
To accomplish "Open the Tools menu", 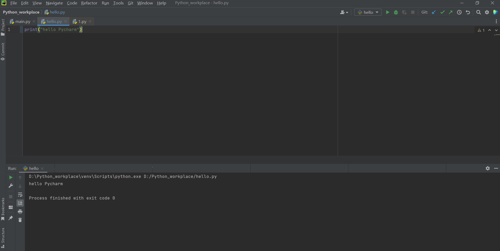I will point(118,3).
